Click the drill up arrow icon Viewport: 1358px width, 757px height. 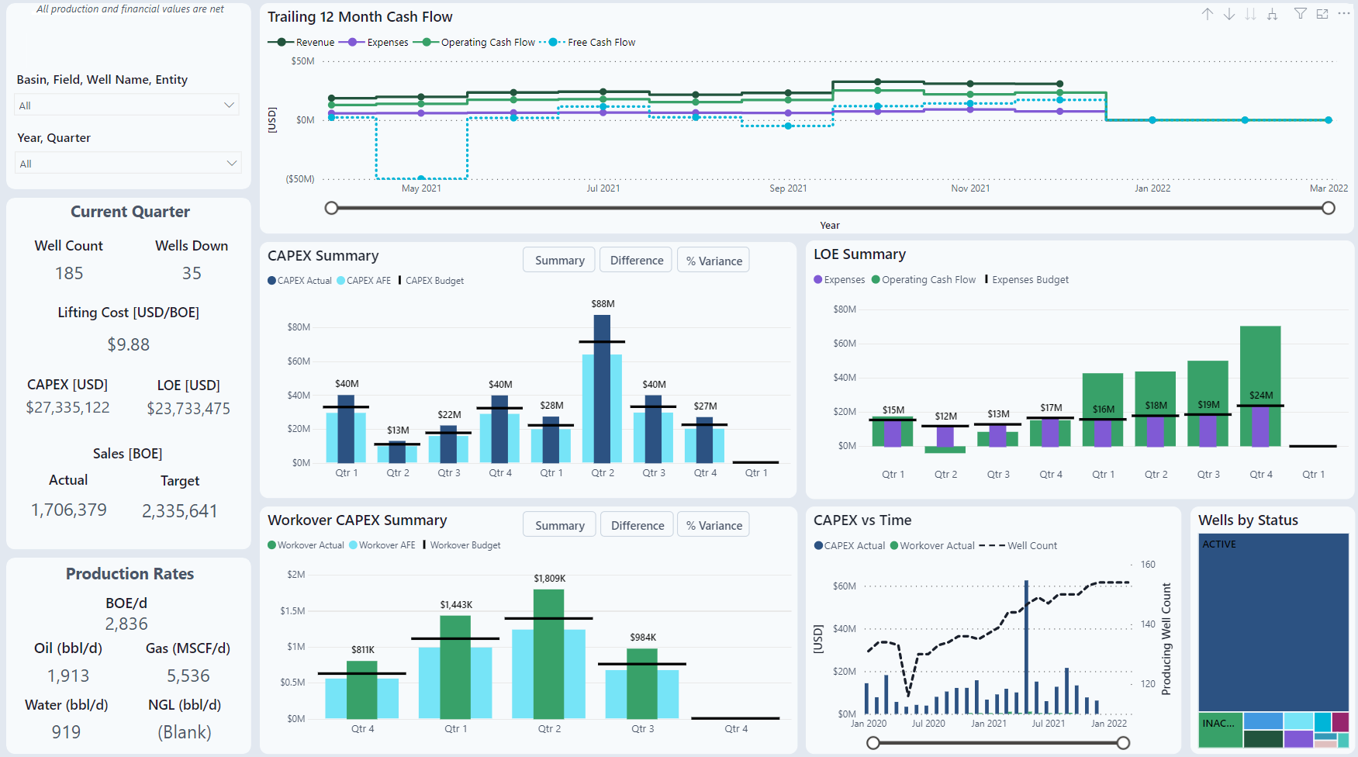[x=1208, y=14]
